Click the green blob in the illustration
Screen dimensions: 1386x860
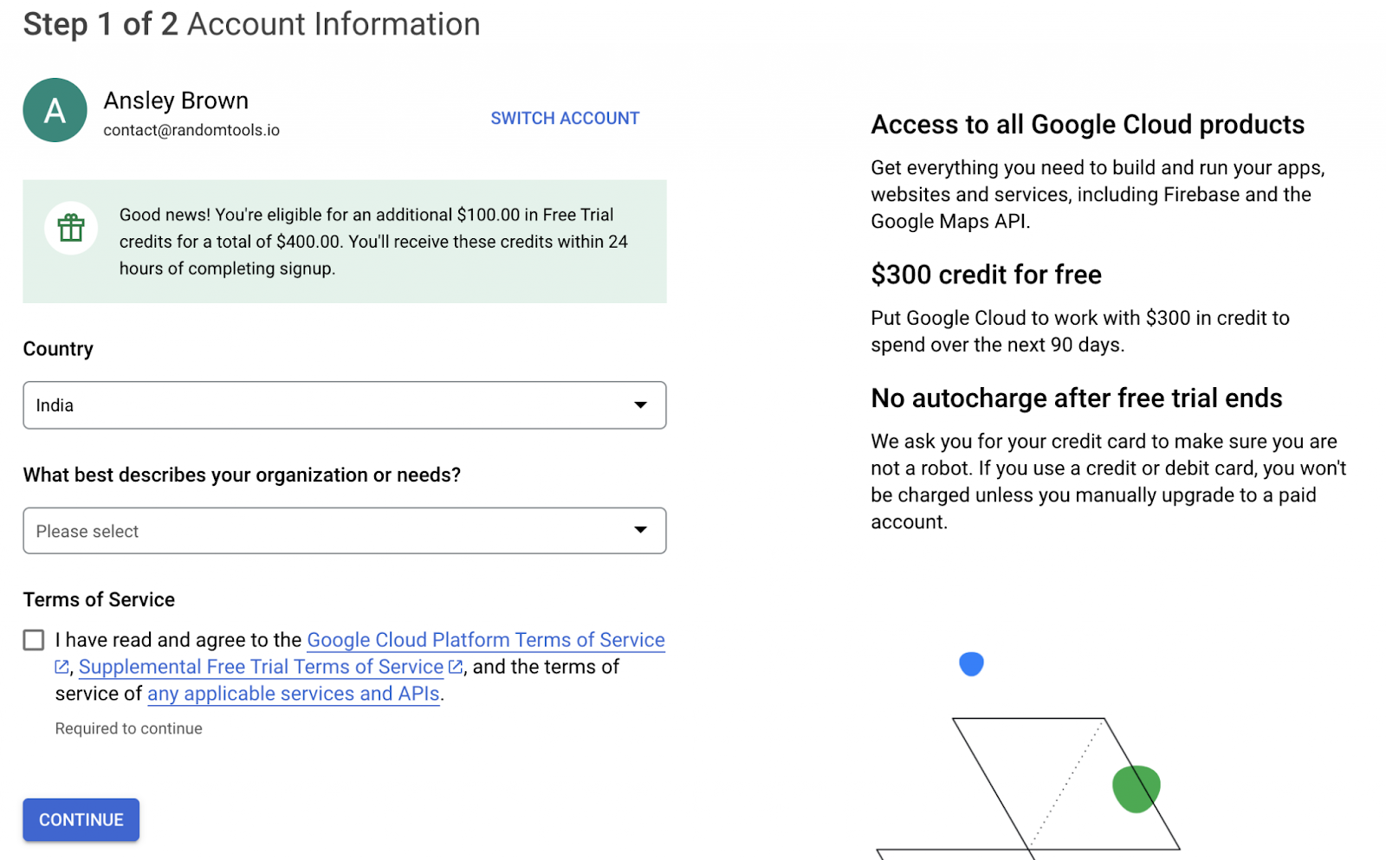1135,788
